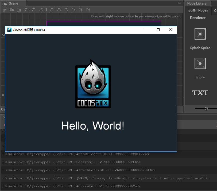Select the Destroy console log line
The width and height of the screenshot is (217, 191).
(x=108, y=162)
